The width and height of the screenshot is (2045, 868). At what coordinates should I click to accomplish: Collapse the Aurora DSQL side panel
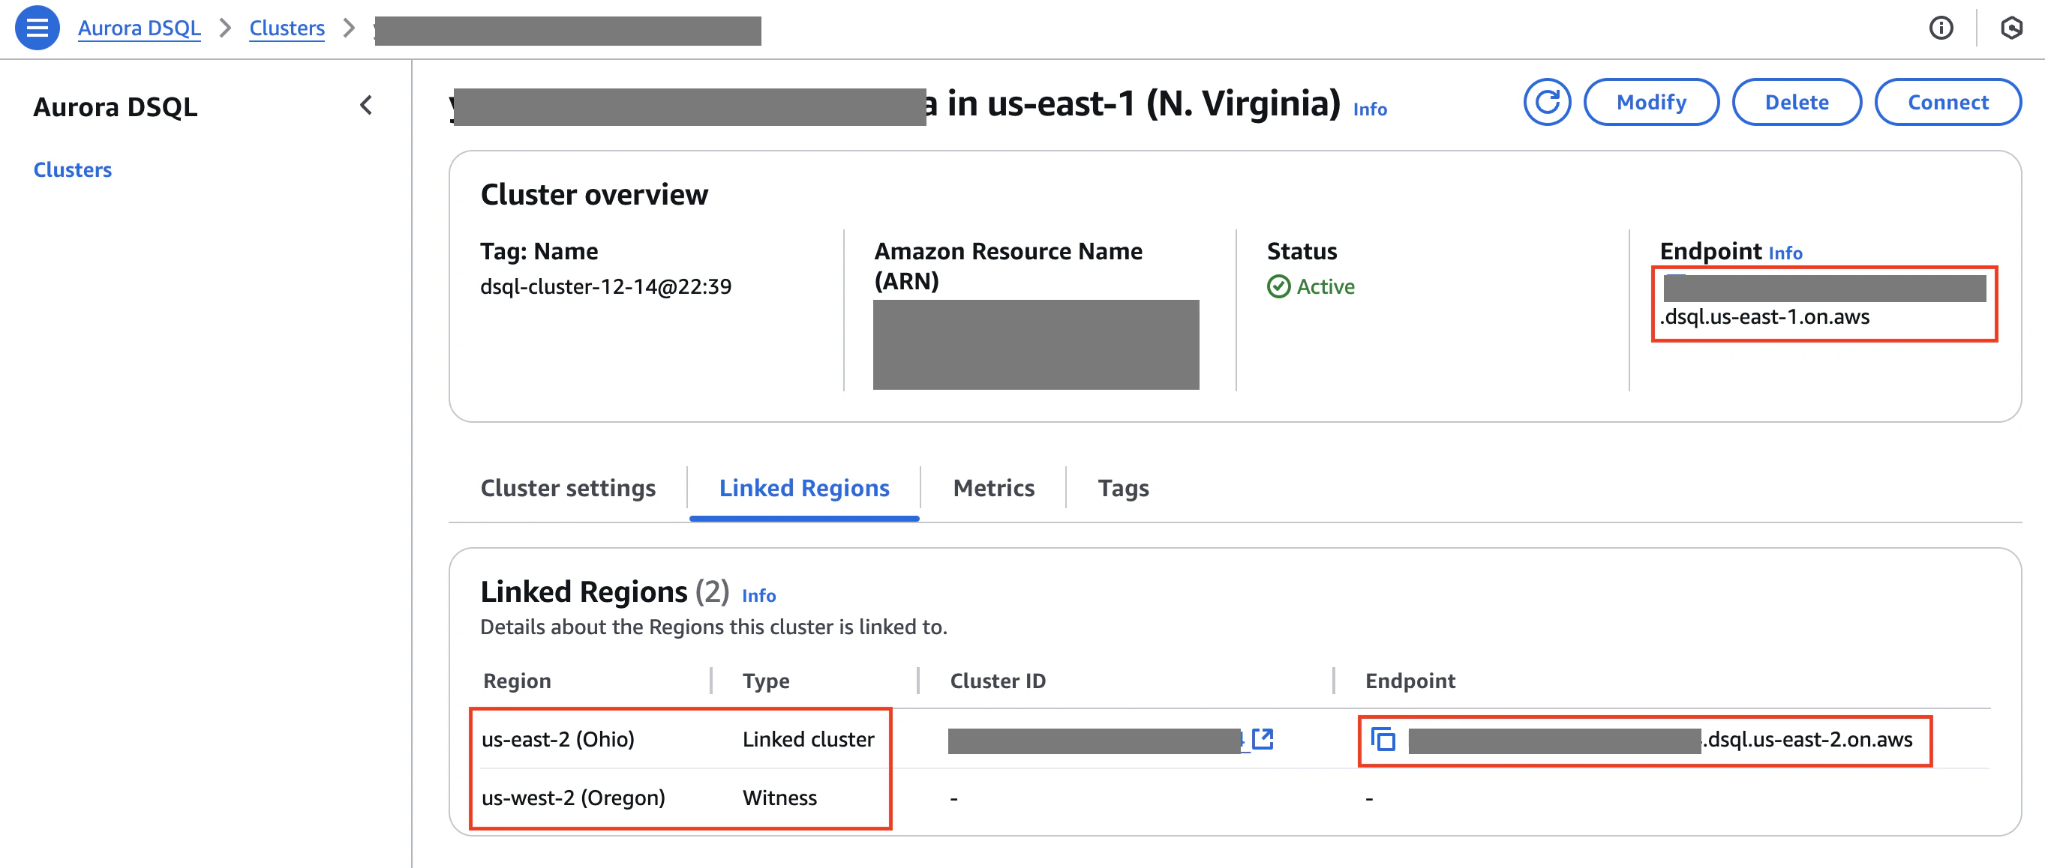point(366,106)
